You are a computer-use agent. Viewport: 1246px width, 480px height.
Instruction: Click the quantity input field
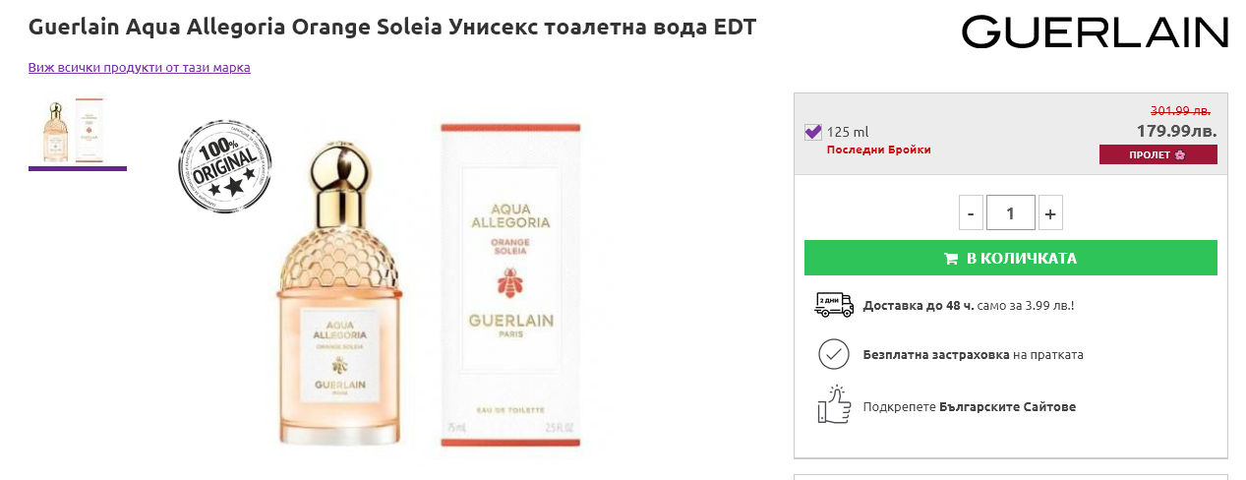1011,213
